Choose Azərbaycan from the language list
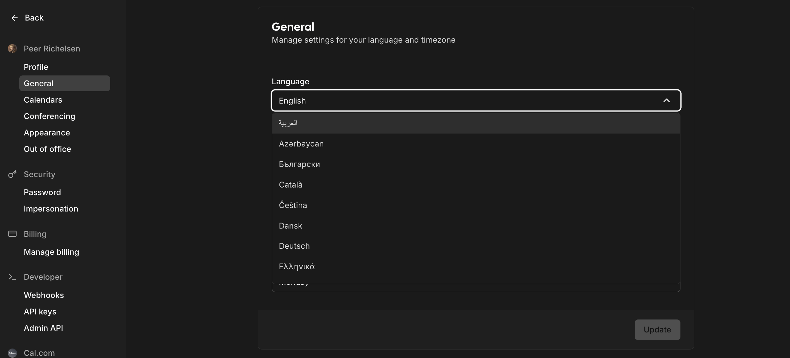This screenshot has width=790, height=358. click(476, 144)
